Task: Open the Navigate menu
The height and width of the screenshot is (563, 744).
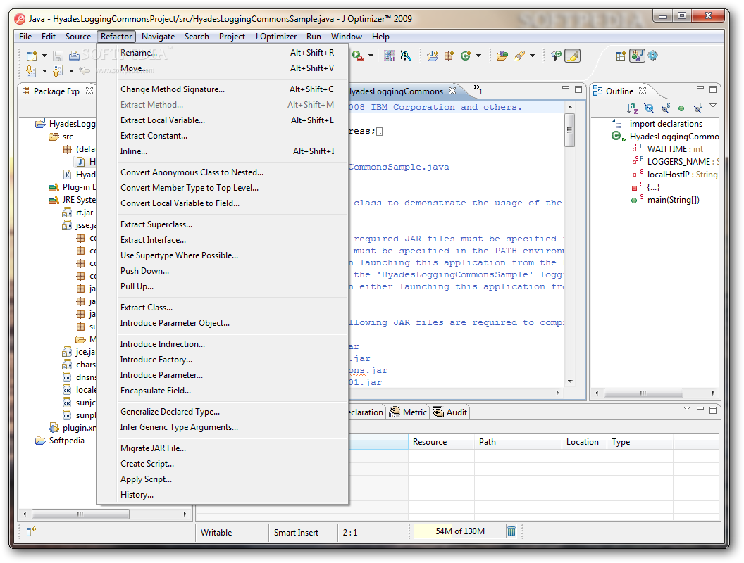Action: [x=158, y=37]
